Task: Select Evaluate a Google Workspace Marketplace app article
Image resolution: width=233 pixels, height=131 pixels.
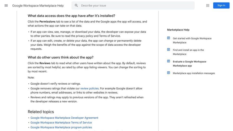Action: tap(189, 64)
